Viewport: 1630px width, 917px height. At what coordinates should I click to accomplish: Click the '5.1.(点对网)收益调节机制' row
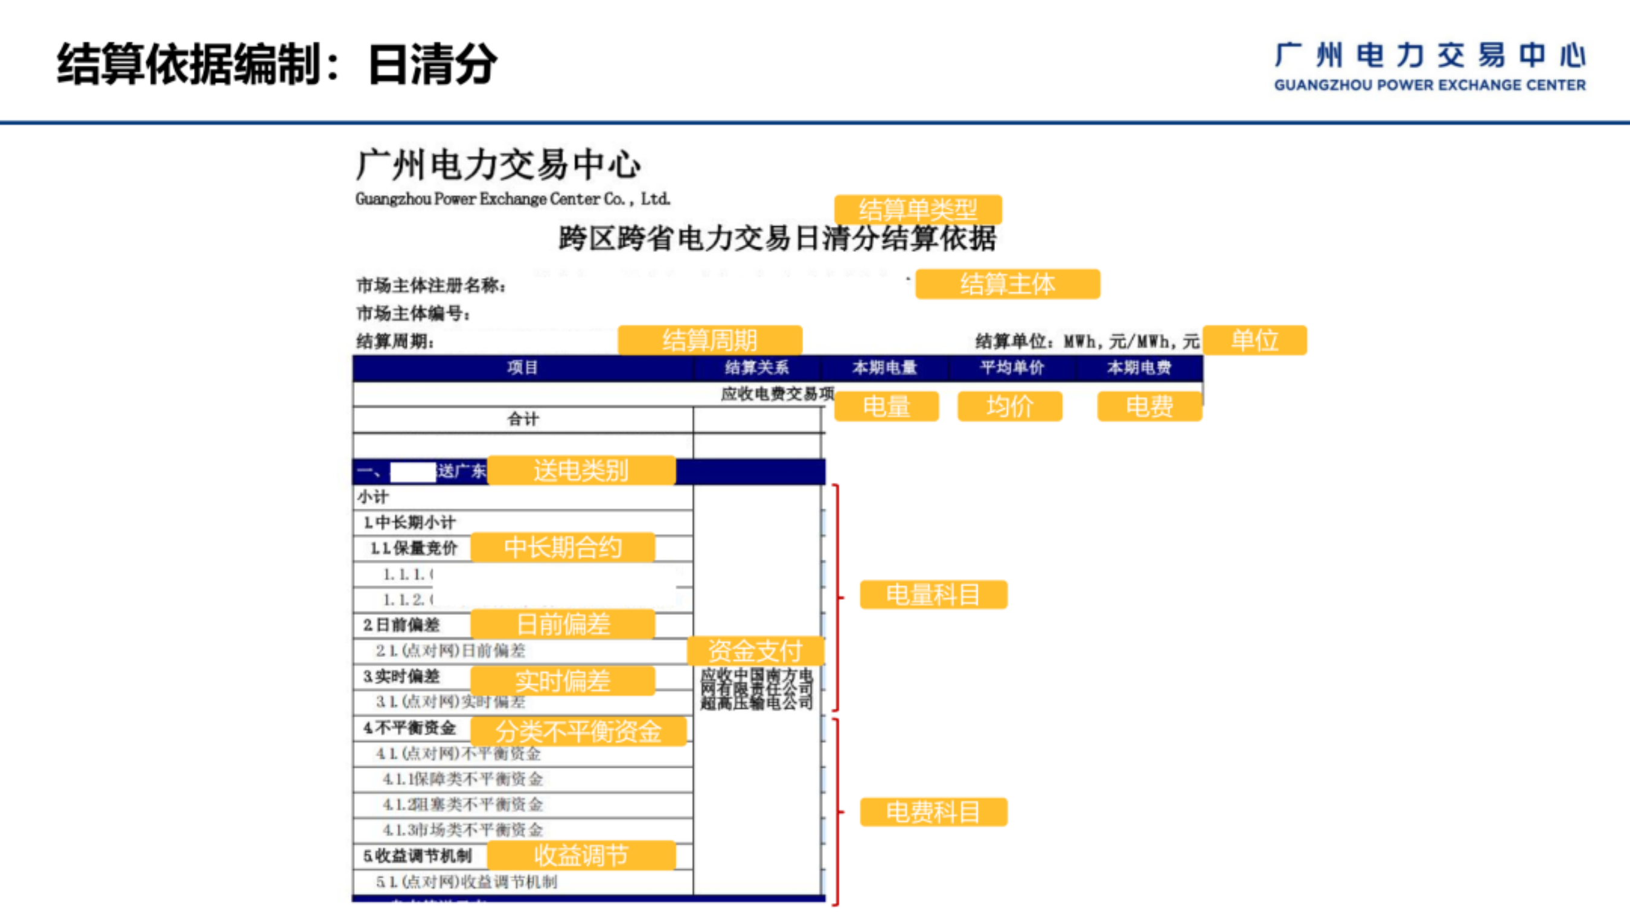(523, 882)
